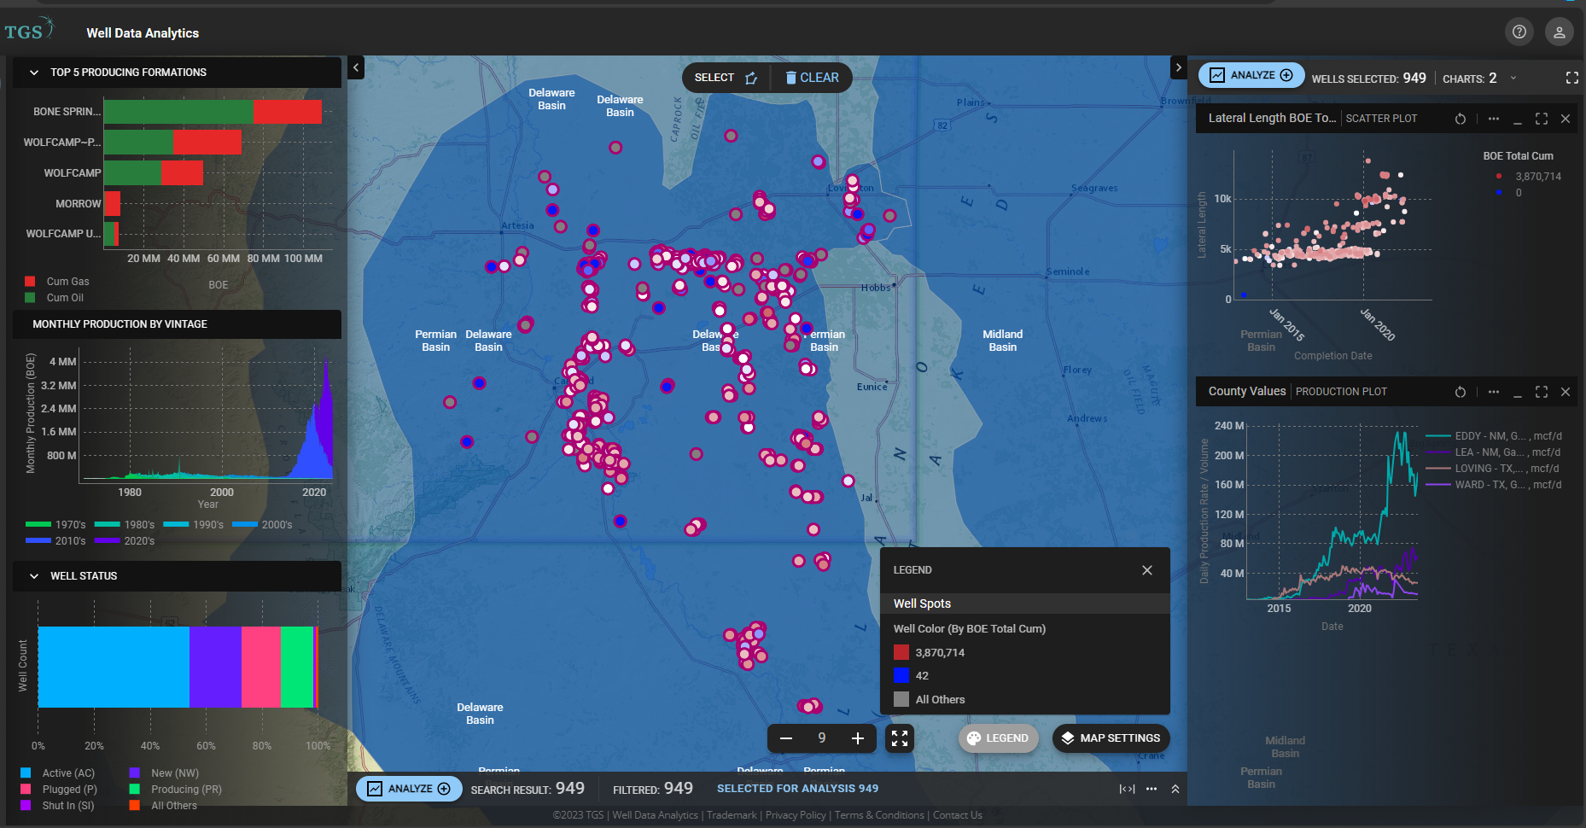Toggle EDDY - NM series in legend
1586x828 pixels.
tap(1494, 436)
